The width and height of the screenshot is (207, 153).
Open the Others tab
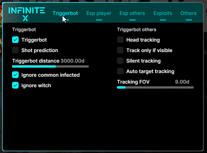(x=188, y=13)
